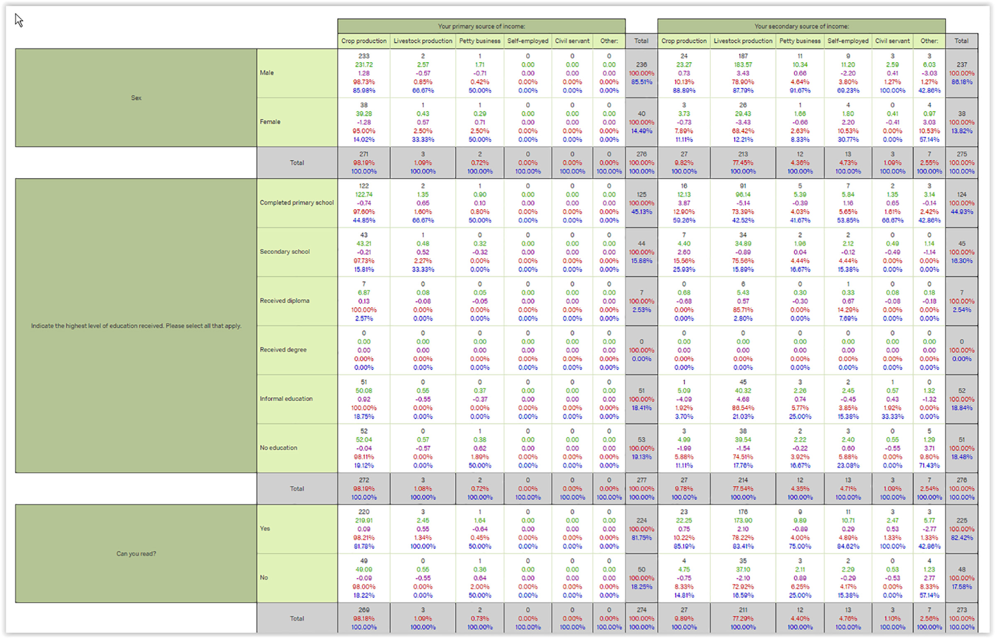The image size is (995, 638).
Task: Select 'Crop production' column under primary income
Action: (x=364, y=41)
